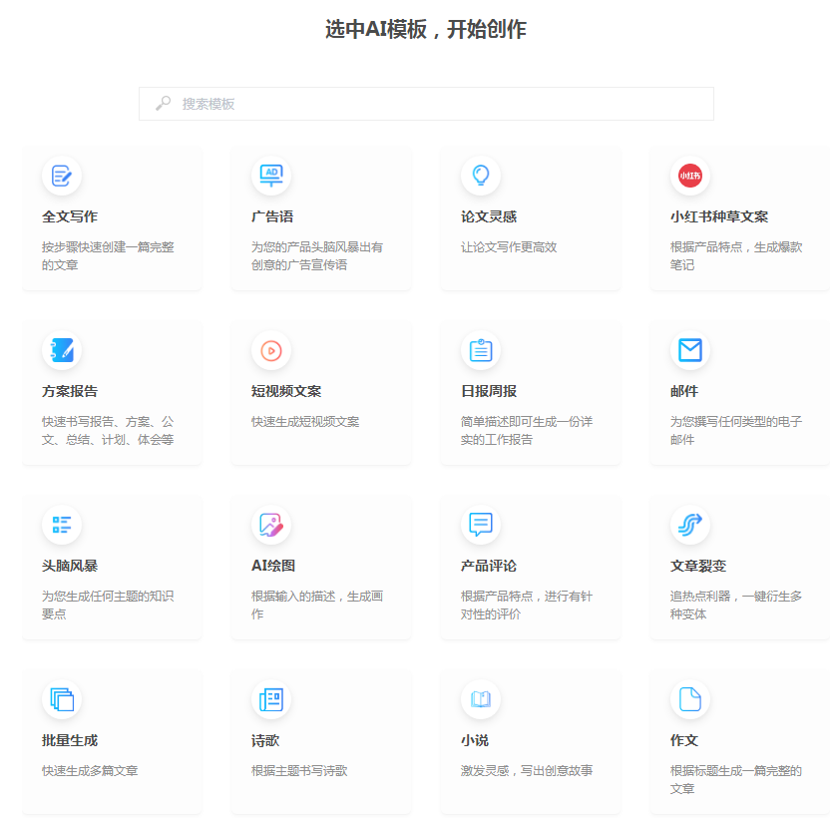The width and height of the screenshot is (833, 818).
Task: Select the 头脑风暴 list icon
Action: (x=63, y=525)
